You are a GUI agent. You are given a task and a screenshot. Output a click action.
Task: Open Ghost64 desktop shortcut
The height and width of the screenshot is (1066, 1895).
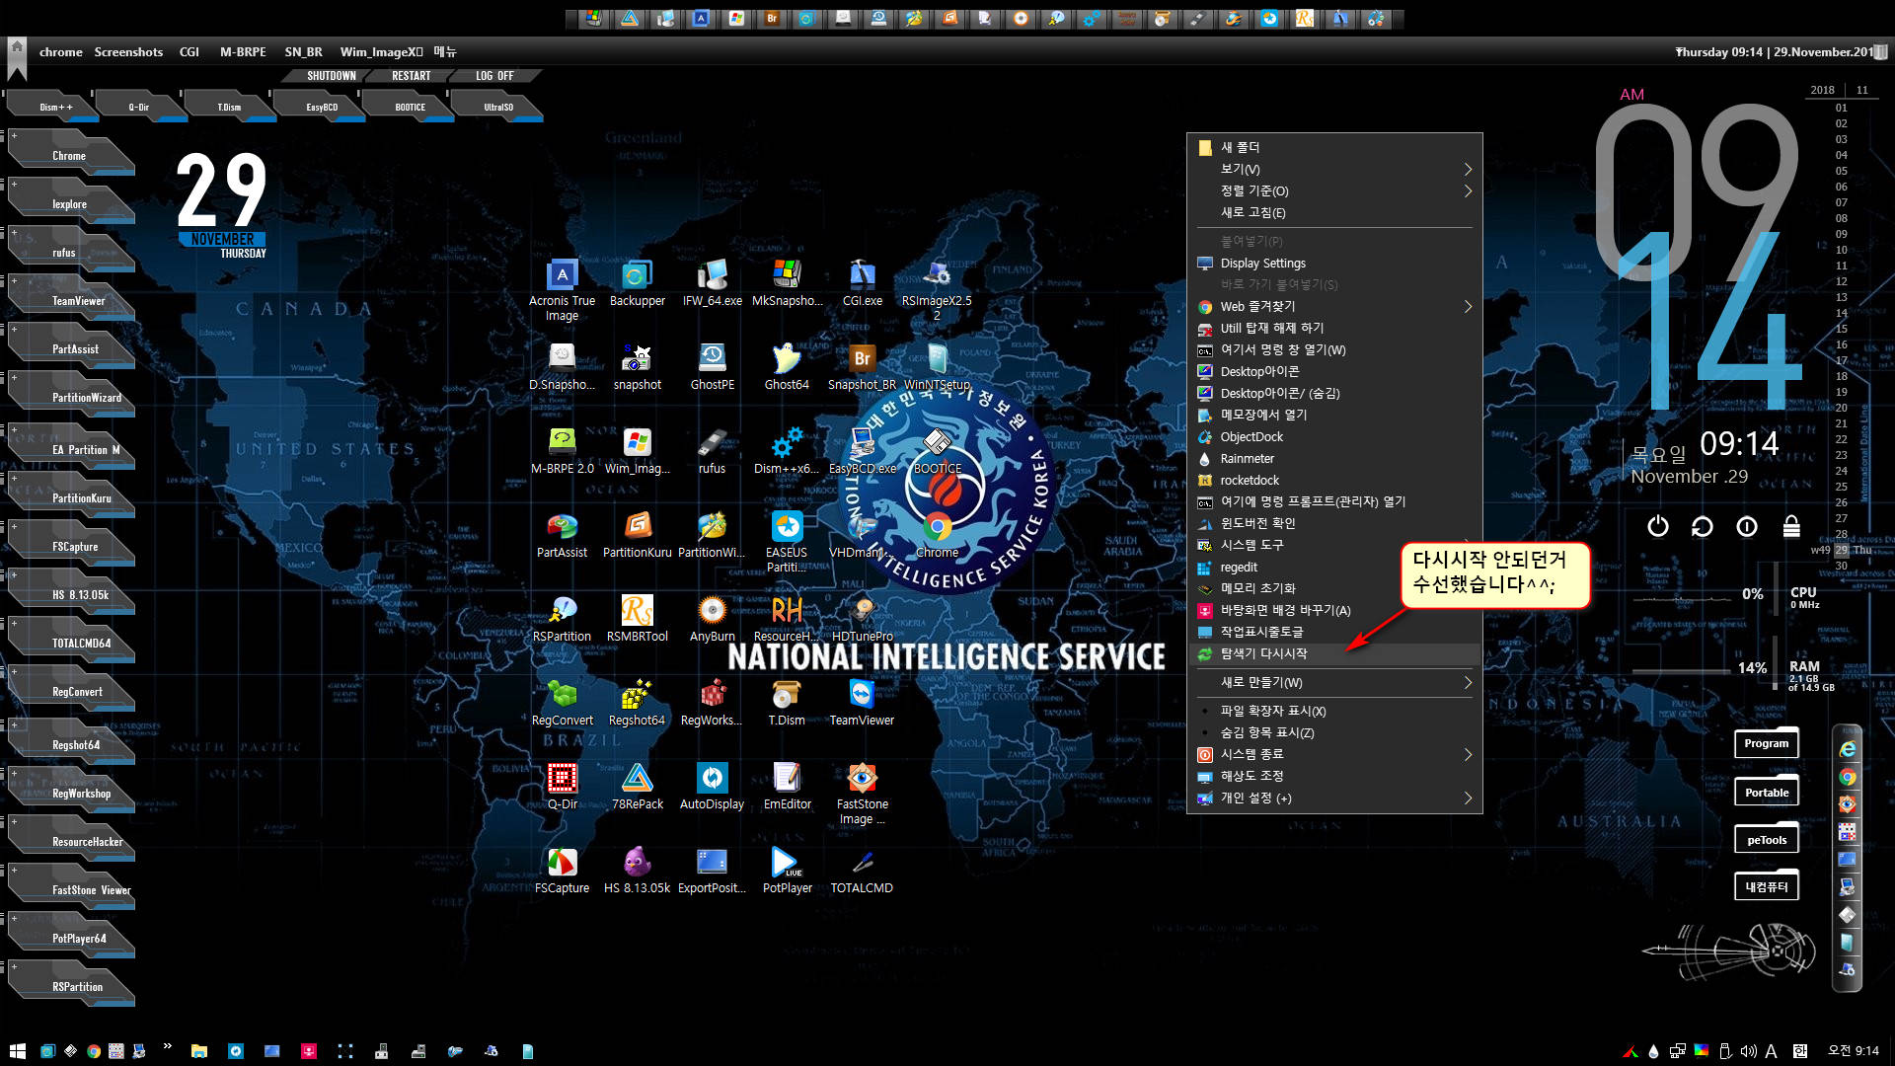pyautogui.click(x=787, y=367)
